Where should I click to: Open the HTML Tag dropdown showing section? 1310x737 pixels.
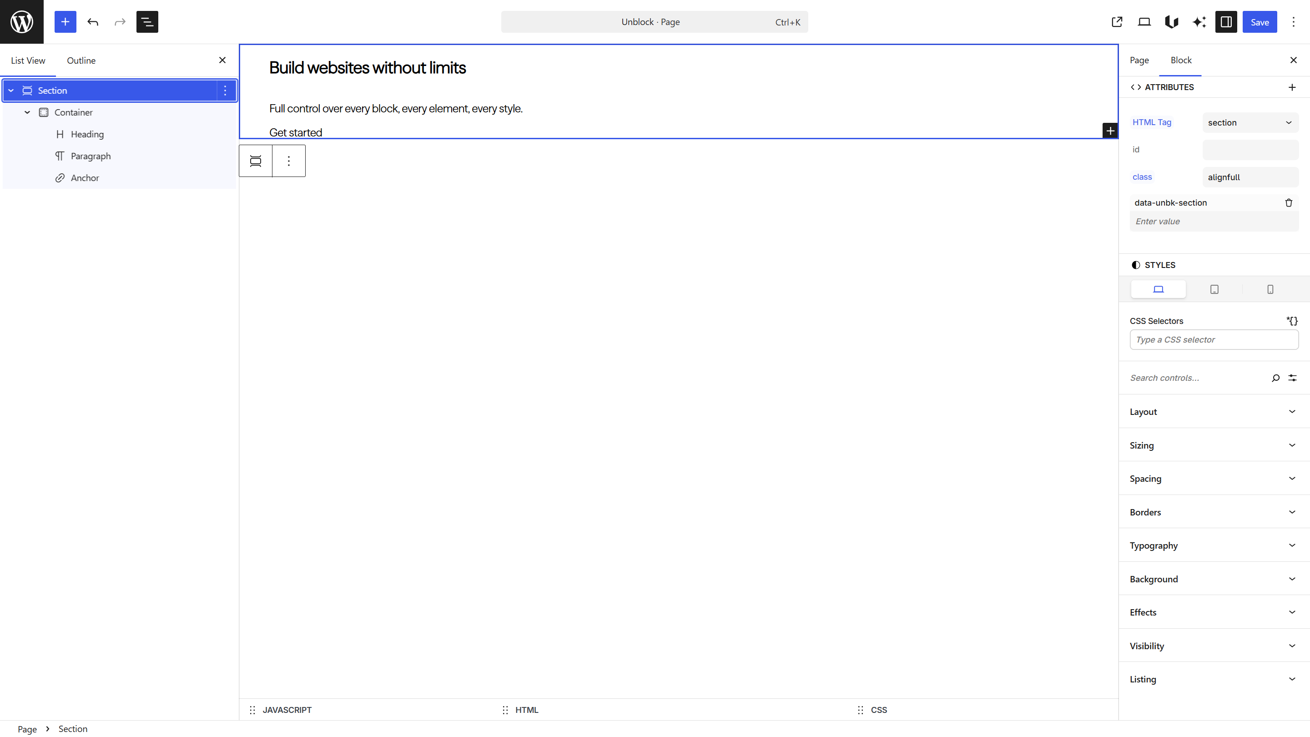pos(1250,122)
